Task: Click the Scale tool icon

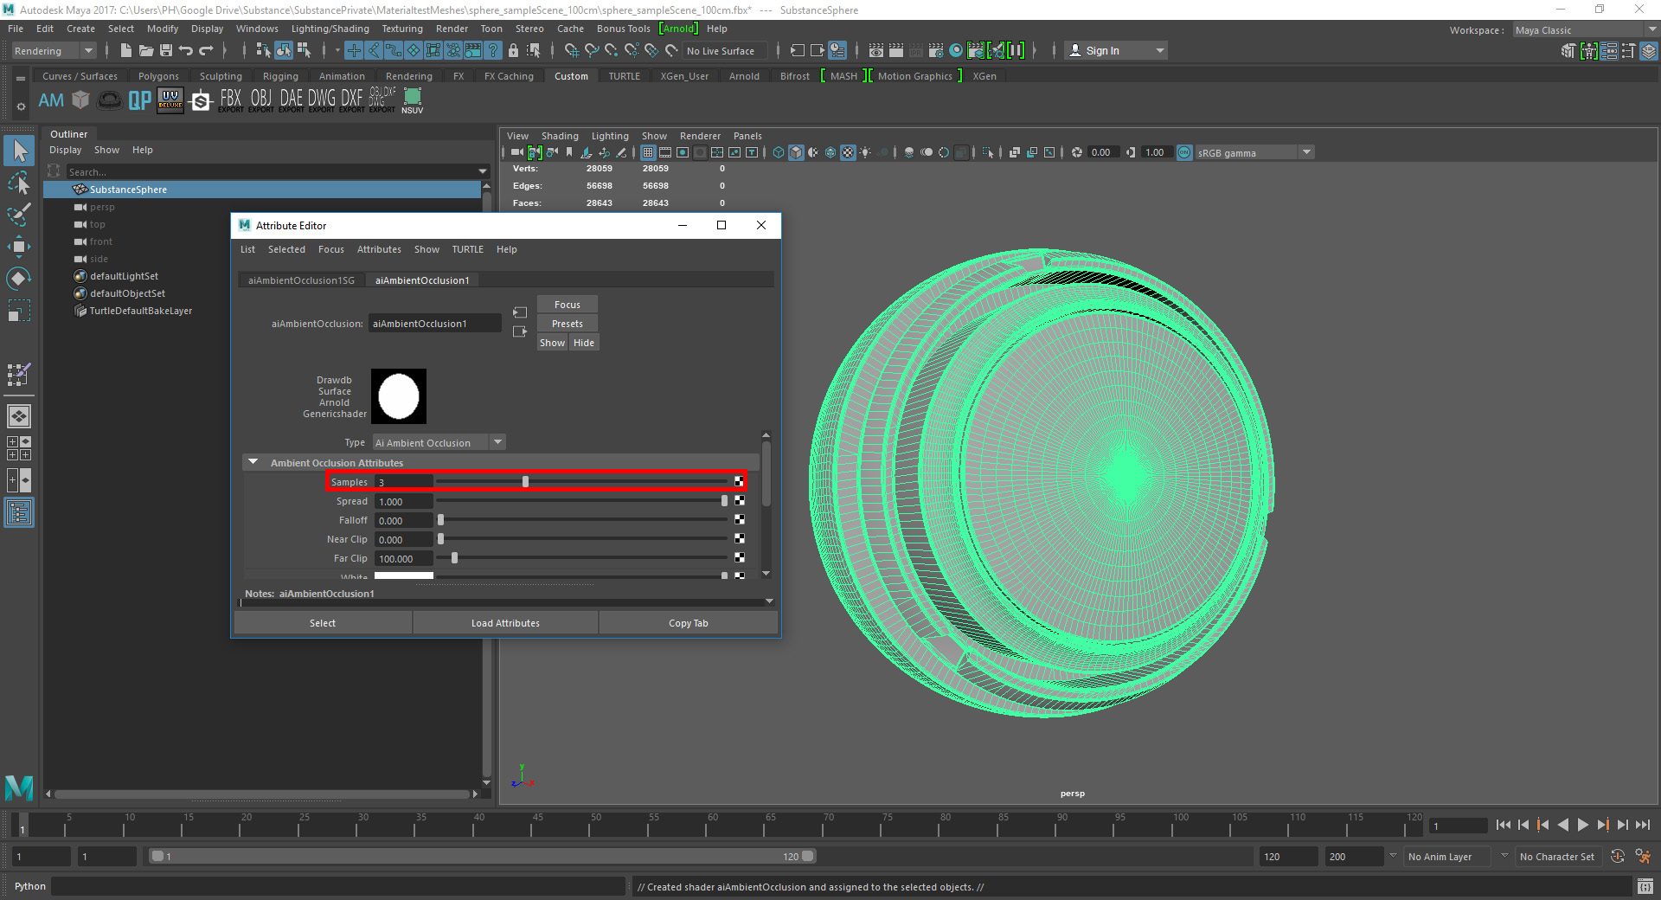Action: 19,311
